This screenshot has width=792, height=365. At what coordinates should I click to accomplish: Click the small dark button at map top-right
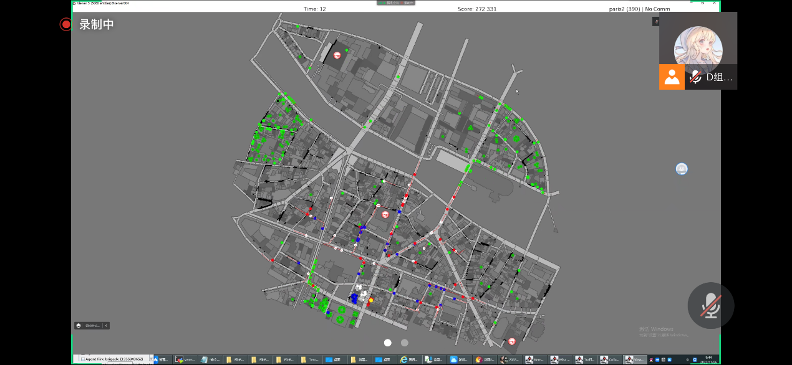tap(655, 22)
